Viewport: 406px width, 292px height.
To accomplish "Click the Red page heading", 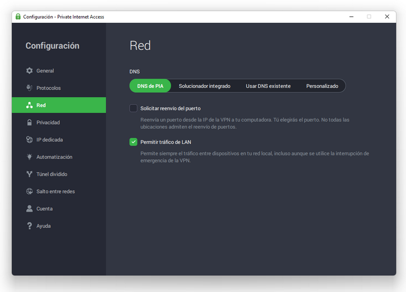I will [x=140, y=46].
